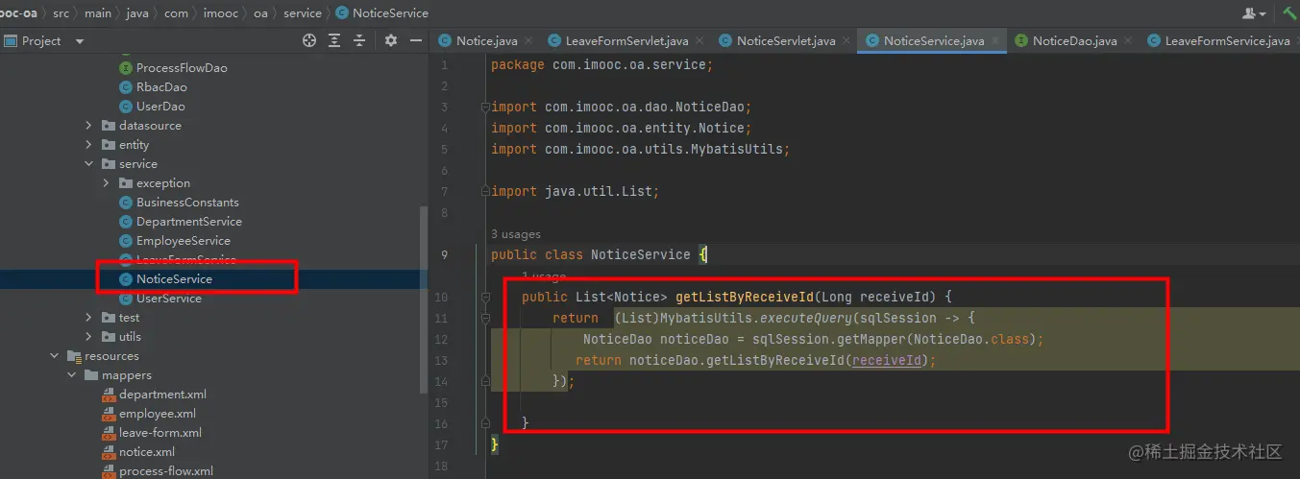Click the datasource folder icon
This screenshot has width=1300, height=479.
[x=109, y=126]
